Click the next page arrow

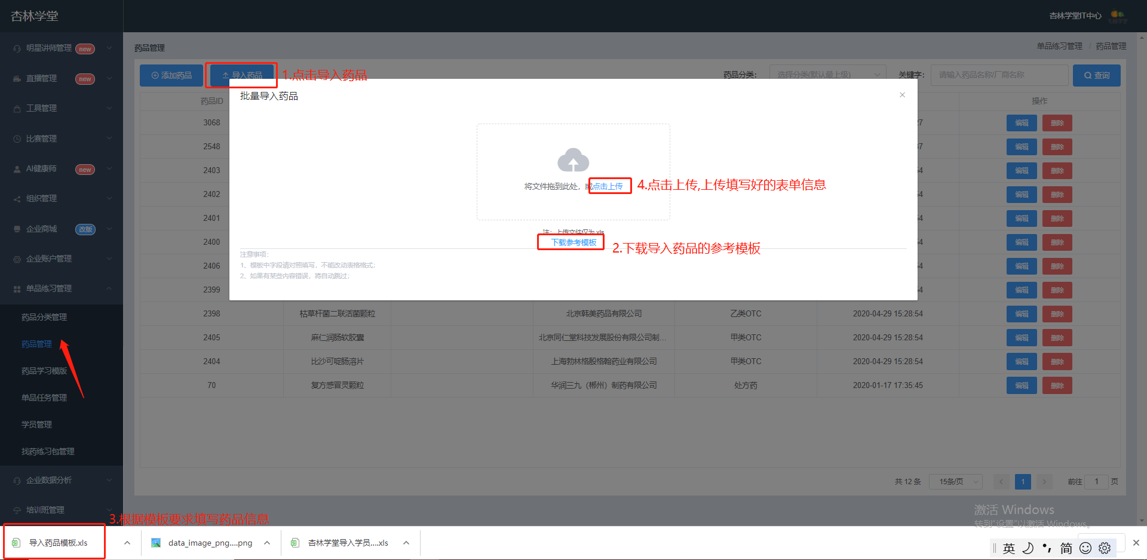click(x=1044, y=481)
